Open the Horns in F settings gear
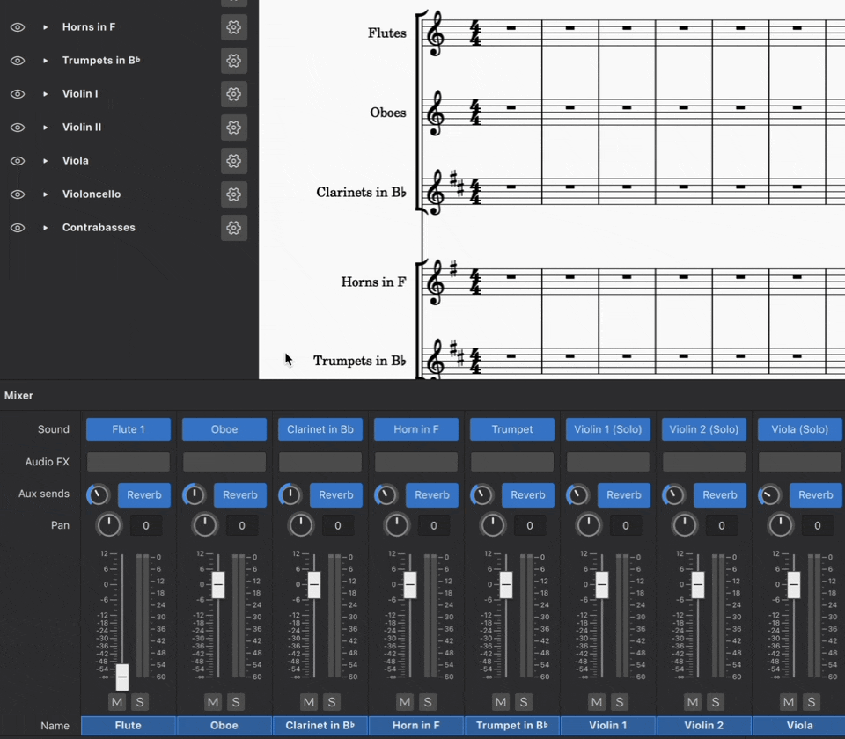 point(233,27)
